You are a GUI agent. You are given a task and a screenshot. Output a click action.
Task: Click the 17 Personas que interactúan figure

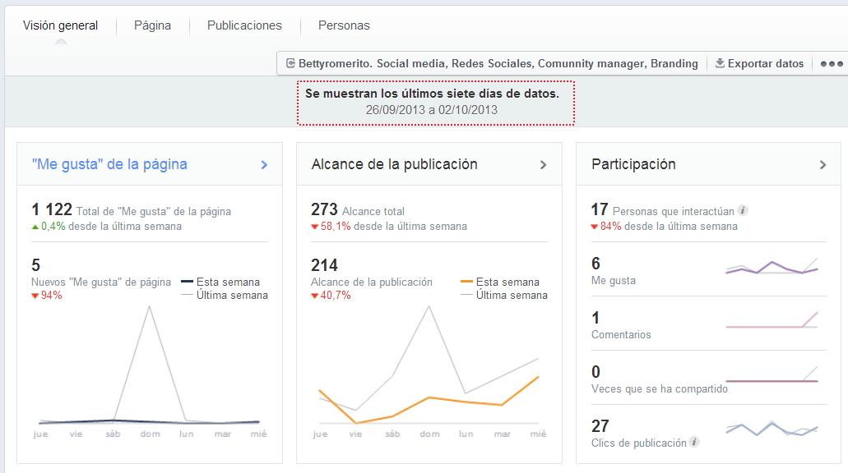point(600,209)
